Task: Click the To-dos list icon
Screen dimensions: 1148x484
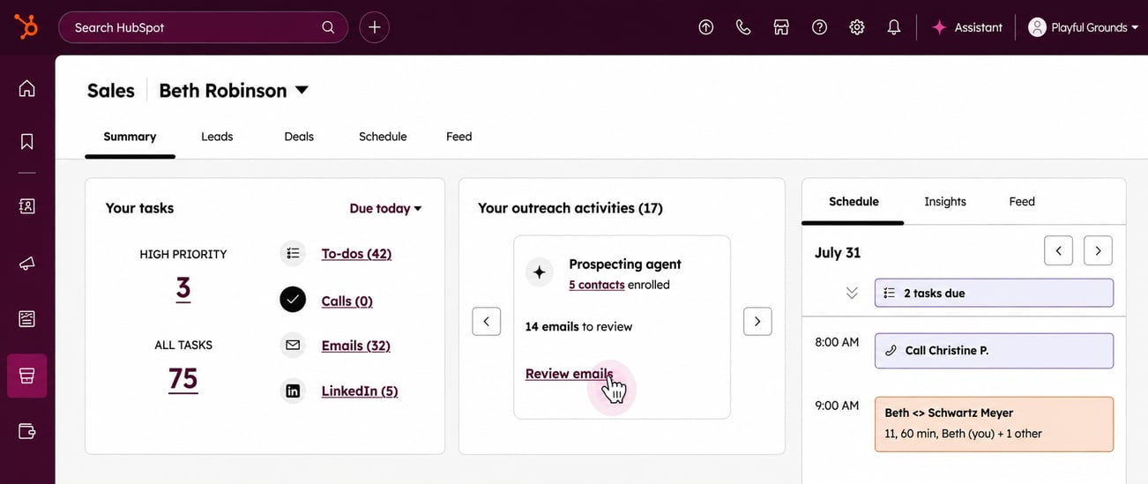Action: coord(293,254)
